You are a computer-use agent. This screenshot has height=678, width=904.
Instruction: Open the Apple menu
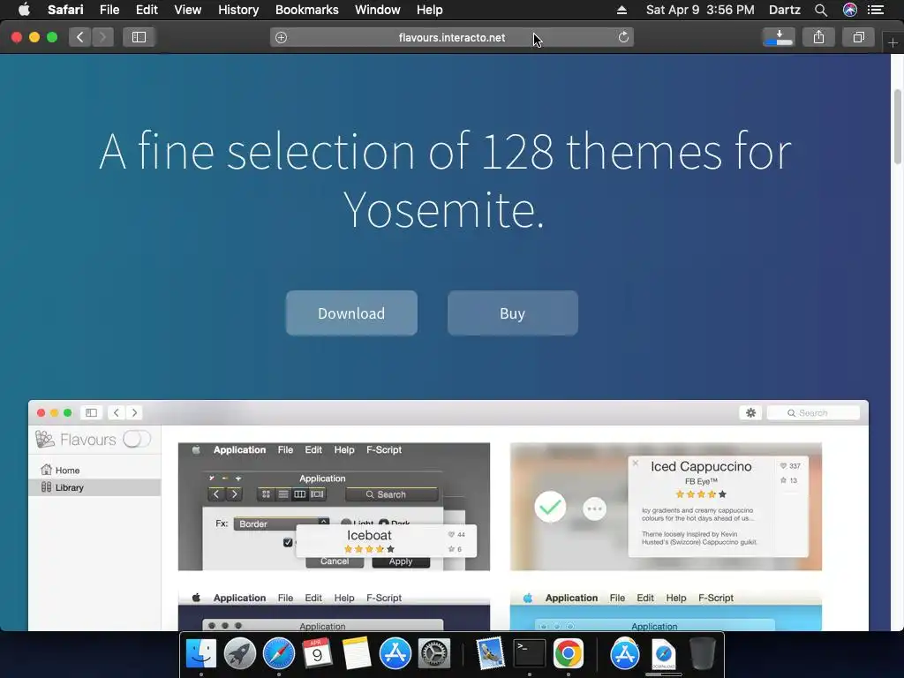coord(24,9)
